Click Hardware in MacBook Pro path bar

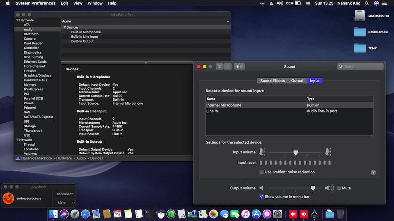[64, 158]
